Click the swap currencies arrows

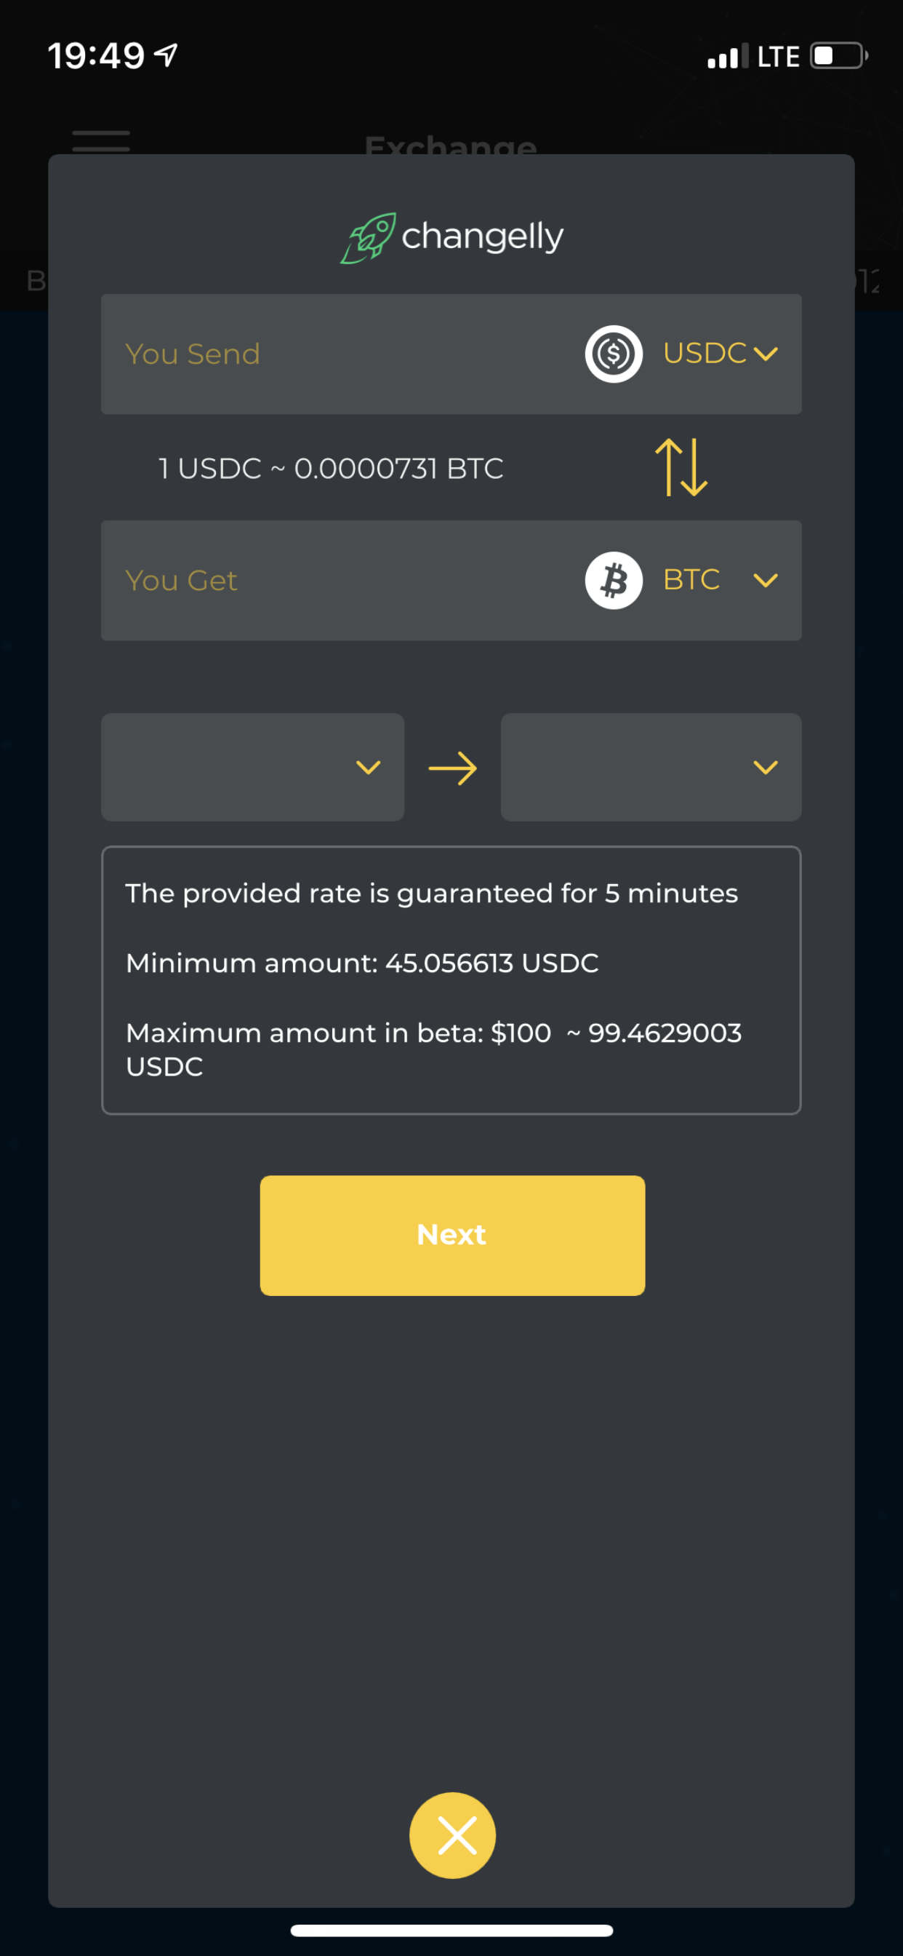(x=681, y=468)
